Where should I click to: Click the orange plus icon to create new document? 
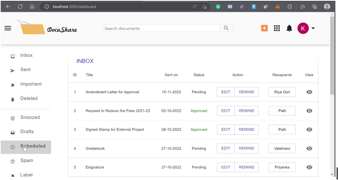point(264,28)
